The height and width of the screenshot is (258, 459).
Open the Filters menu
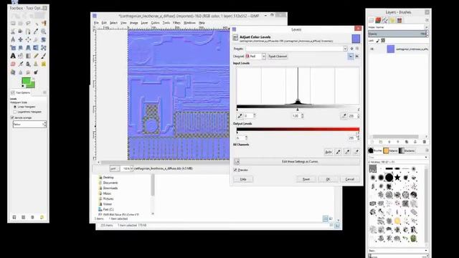176,23
